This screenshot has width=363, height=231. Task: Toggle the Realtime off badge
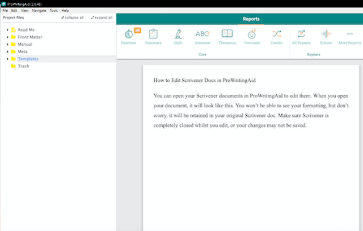pos(137,30)
